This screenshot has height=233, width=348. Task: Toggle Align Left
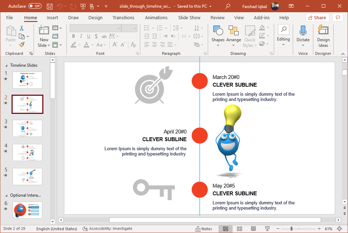[x=147, y=45]
